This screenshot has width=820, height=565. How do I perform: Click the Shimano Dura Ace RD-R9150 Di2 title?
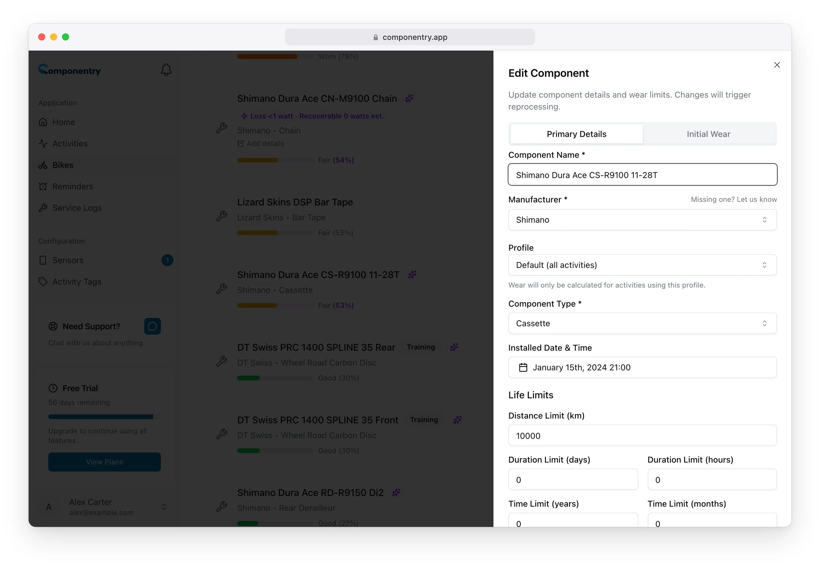pyautogui.click(x=310, y=492)
